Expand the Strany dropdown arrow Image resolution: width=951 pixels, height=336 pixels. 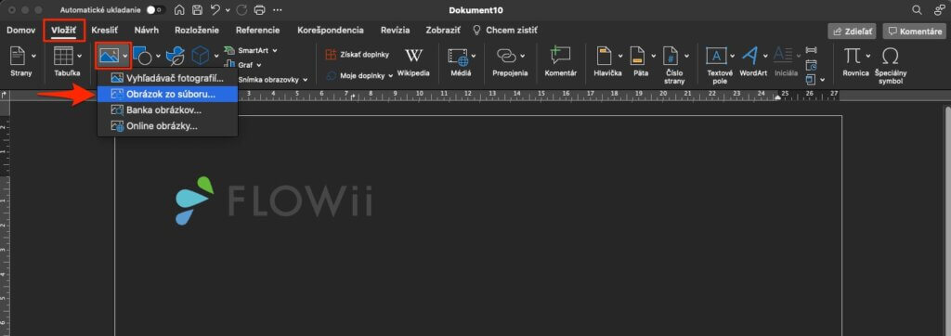33,56
